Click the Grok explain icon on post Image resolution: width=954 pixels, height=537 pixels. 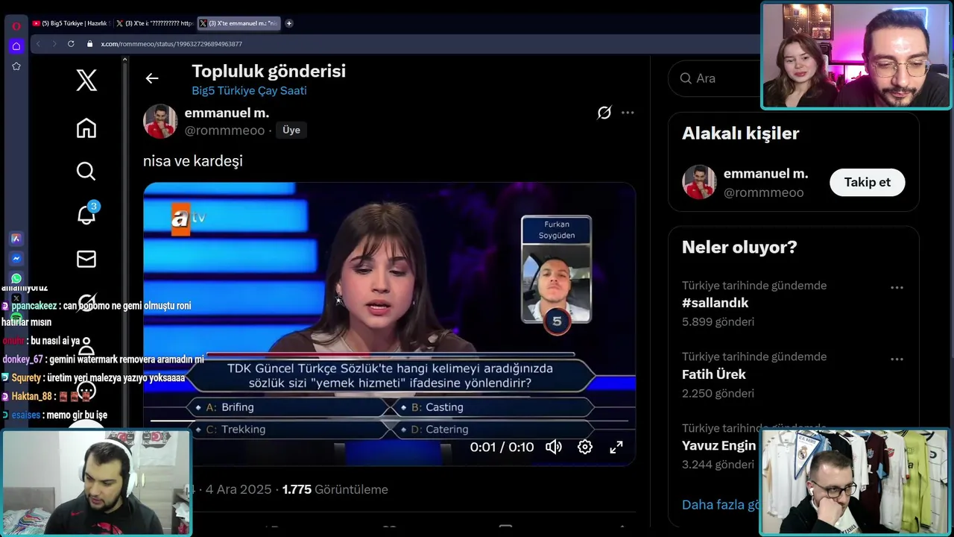[604, 113]
